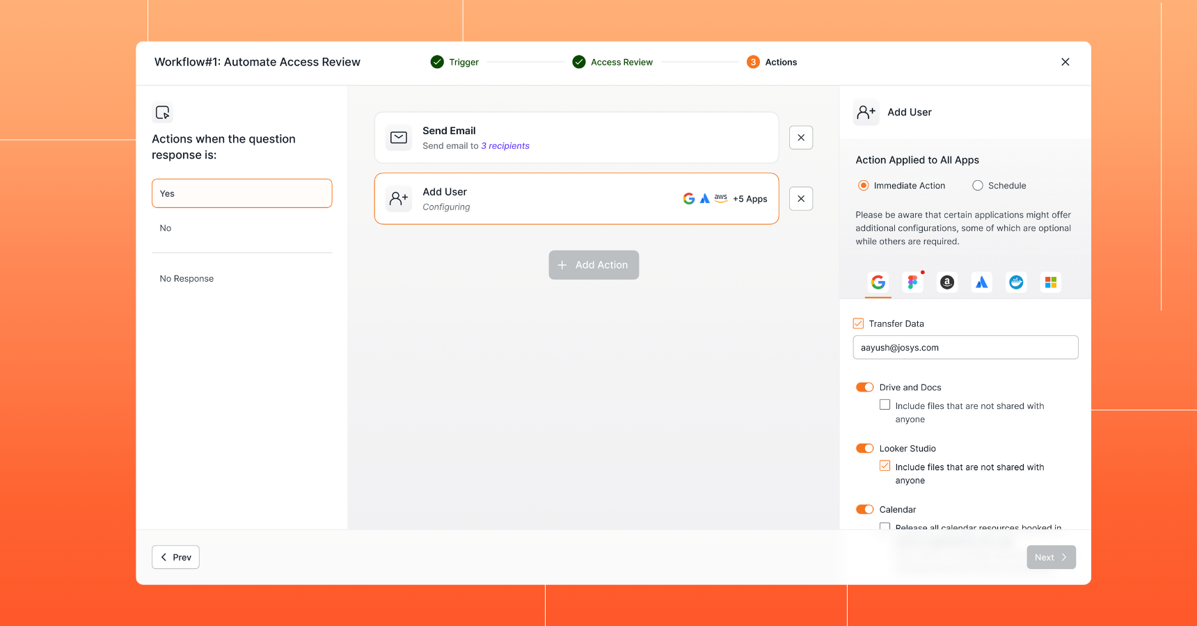Uncheck the Transfer Data checkbox
The height and width of the screenshot is (626, 1197).
pos(859,323)
